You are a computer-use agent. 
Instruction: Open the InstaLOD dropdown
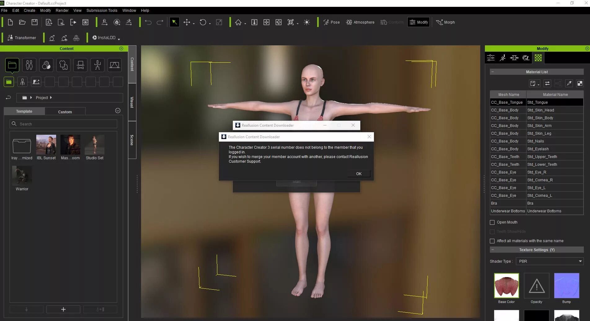[x=106, y=38]
